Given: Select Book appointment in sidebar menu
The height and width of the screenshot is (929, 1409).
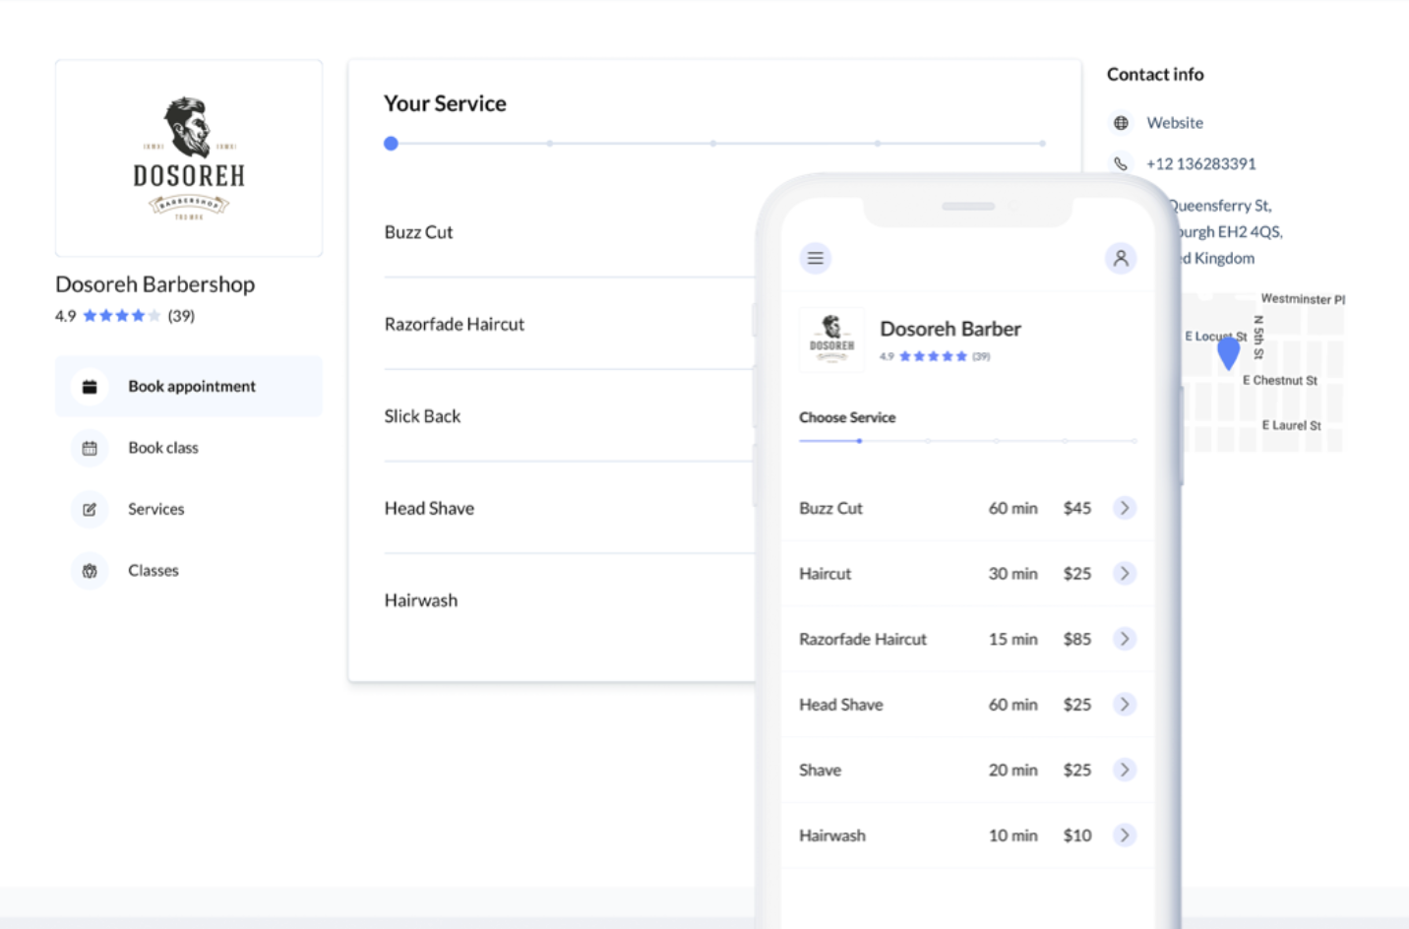Looking at the screenshot, I should pyautogui.click(x=191, y=387).
